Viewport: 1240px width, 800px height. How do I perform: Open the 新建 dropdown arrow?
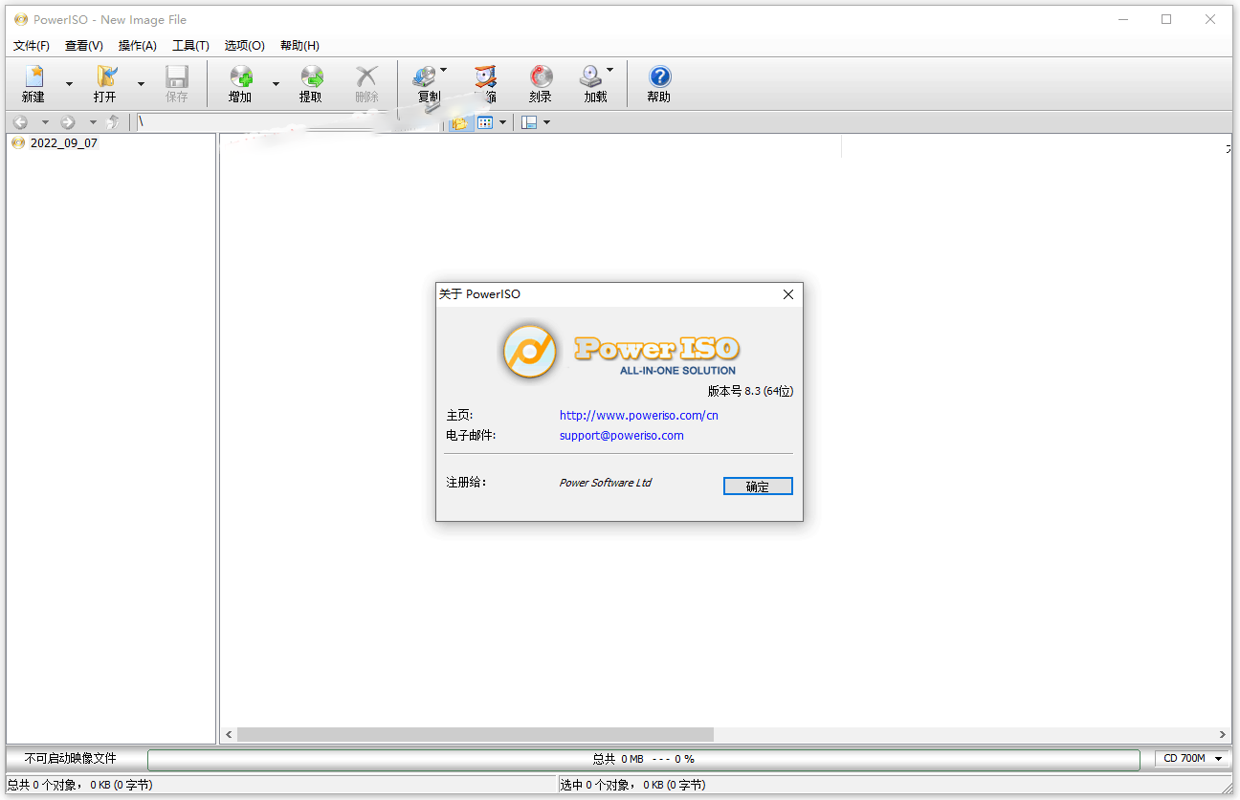(69, 84)
